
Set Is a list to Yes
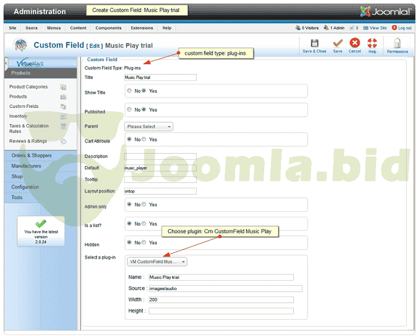[x=144, y=224]
